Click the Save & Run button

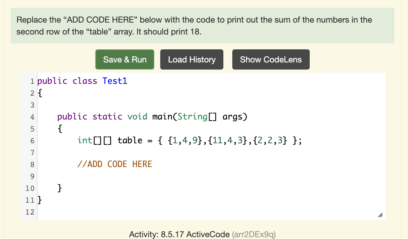pyautogui.click(x=124, y=59)
